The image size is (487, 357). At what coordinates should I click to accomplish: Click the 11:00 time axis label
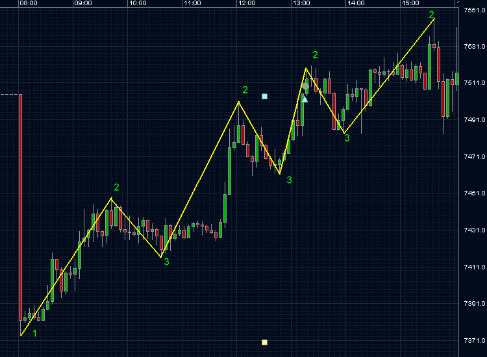pos(192,3)
